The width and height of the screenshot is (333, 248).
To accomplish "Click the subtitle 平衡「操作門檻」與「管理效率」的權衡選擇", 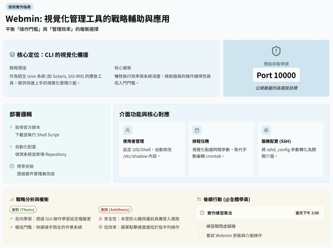I will (x=52, y=29).
